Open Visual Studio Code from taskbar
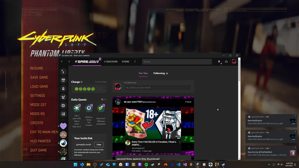The height and width of the screenshot is (168, 299). click(x=178, y=164)
